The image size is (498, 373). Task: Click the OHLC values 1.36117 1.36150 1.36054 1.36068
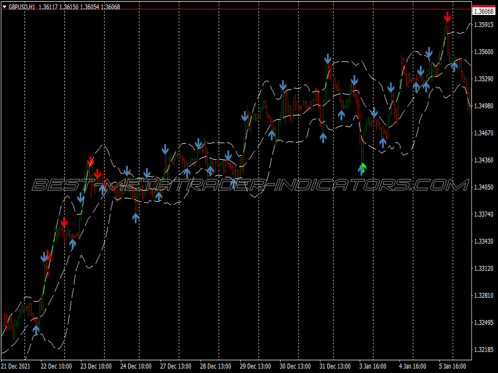pos(79,7)
